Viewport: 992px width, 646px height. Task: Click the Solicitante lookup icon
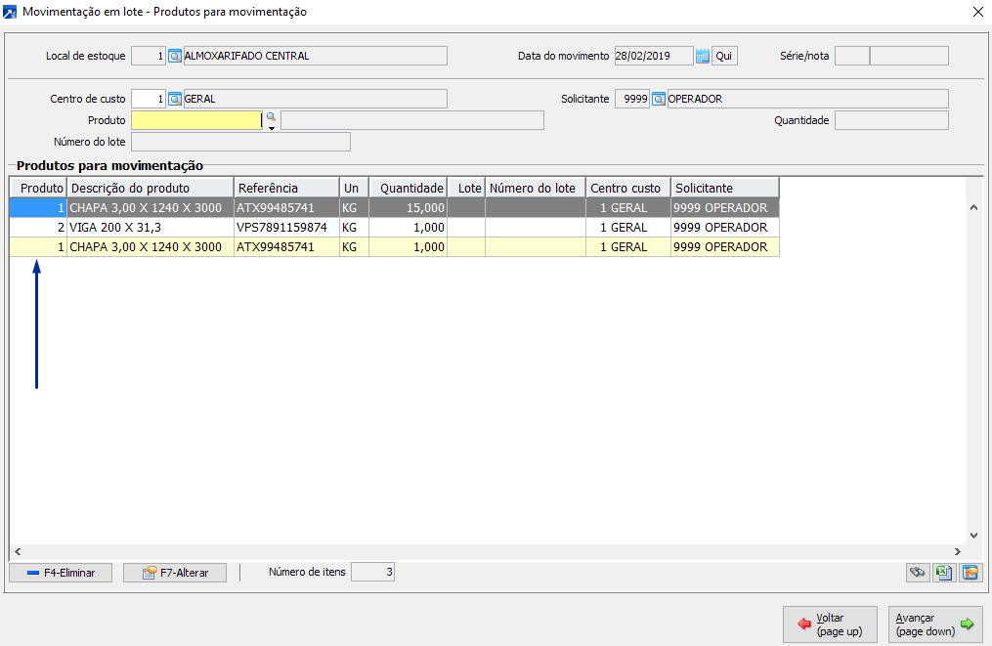(x=659, y=99)
